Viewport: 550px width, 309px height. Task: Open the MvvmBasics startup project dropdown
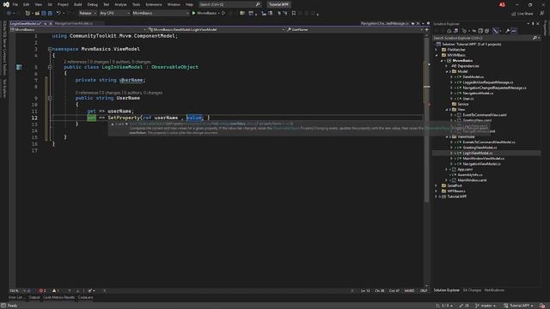(160, 14)
